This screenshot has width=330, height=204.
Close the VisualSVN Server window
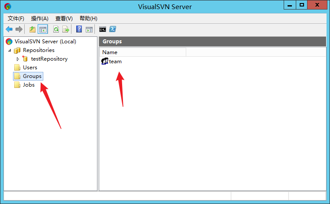317,5
